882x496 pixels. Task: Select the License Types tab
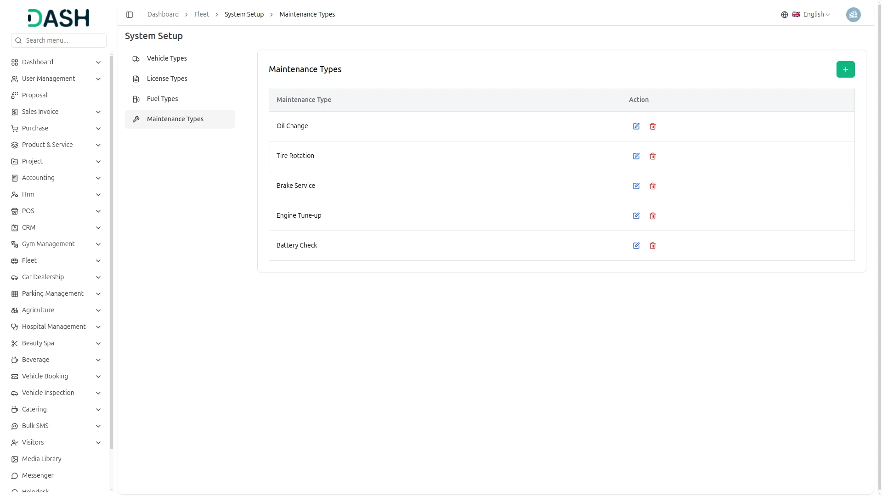pyautogui.click(x=167, y=79)
